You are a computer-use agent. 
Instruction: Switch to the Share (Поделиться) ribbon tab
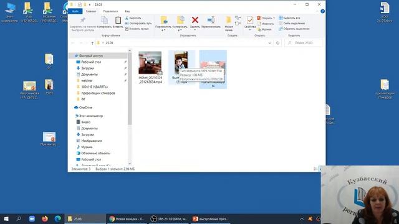[110, 11]
